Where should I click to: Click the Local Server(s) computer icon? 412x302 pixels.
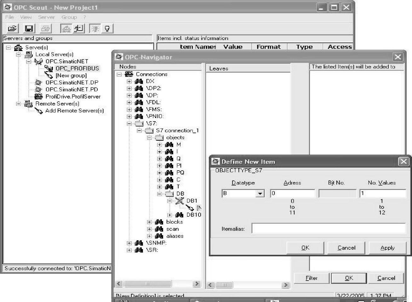click(x=29, y=54)
